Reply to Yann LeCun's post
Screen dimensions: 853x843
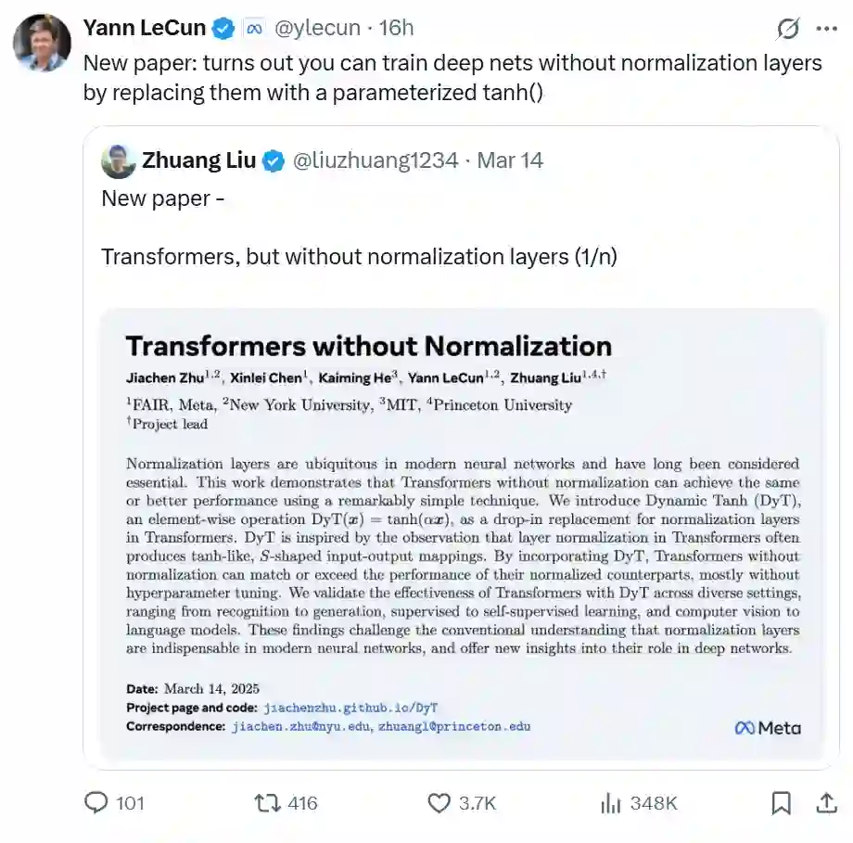point(96,802)
